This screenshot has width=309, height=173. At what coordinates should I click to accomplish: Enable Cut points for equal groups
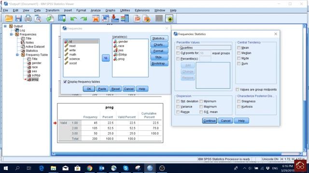pos(178,53)
